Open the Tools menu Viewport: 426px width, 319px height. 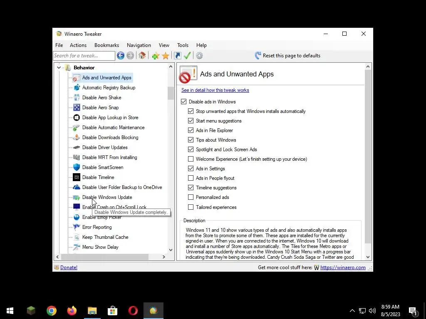(183, 45)
